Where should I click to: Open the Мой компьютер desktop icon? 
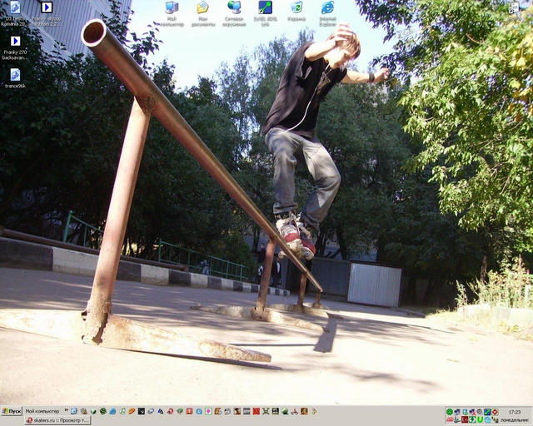(172, 8)
